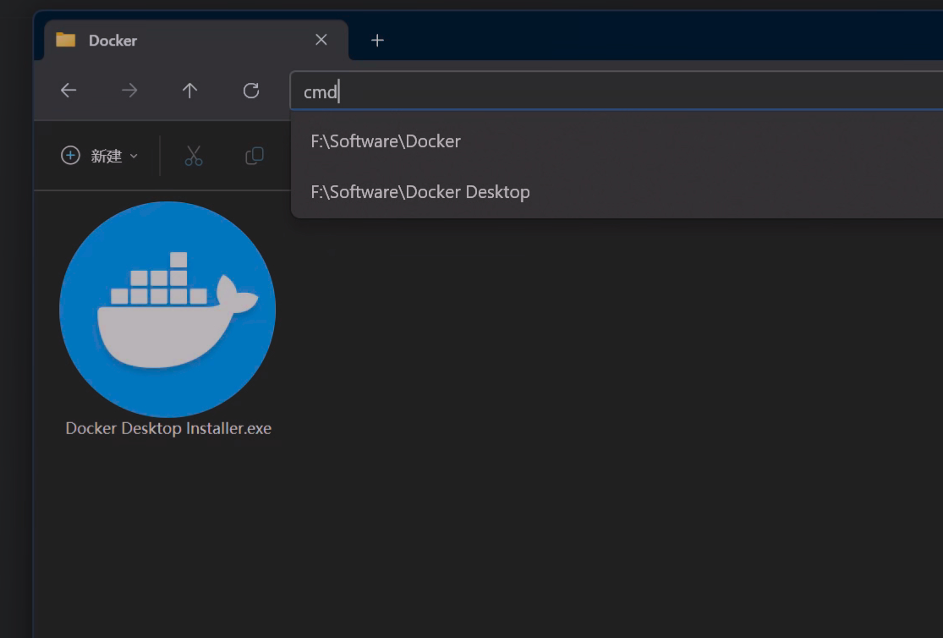Click the circled plus icon beside 新建
943x638 pixels.
[70, 156]
